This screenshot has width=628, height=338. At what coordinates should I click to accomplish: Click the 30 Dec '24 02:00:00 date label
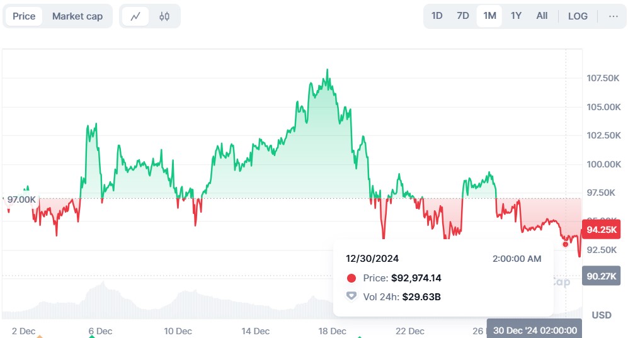tap(535, 330)
